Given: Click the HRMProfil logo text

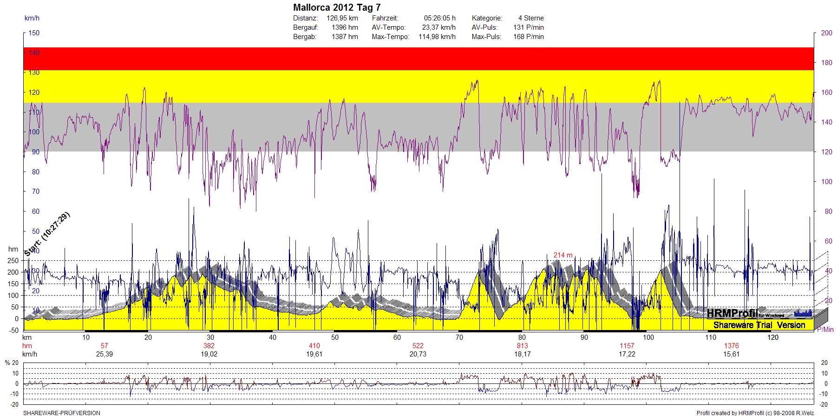Looking at the screenshot, I should click(x=732, y=314).
